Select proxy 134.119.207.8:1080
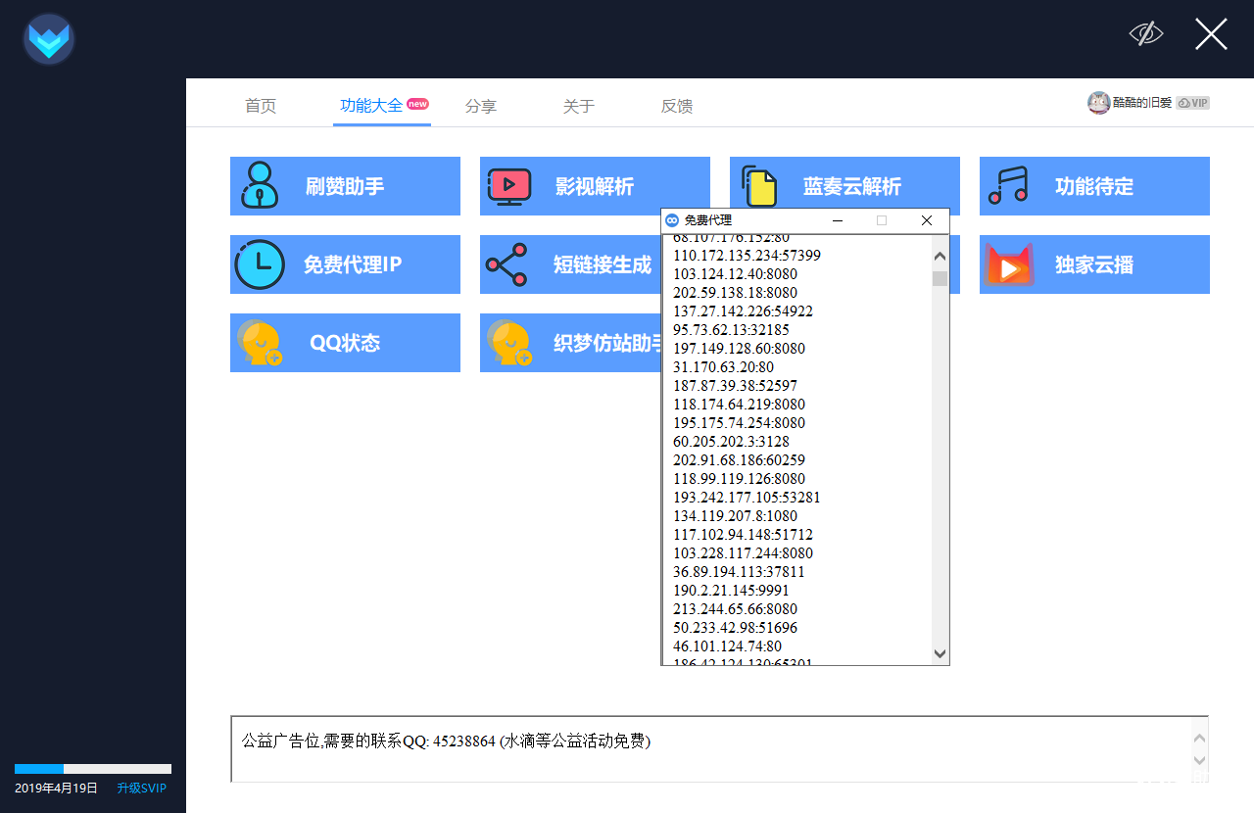This screenshot has width=1254, height=813. 735,516
